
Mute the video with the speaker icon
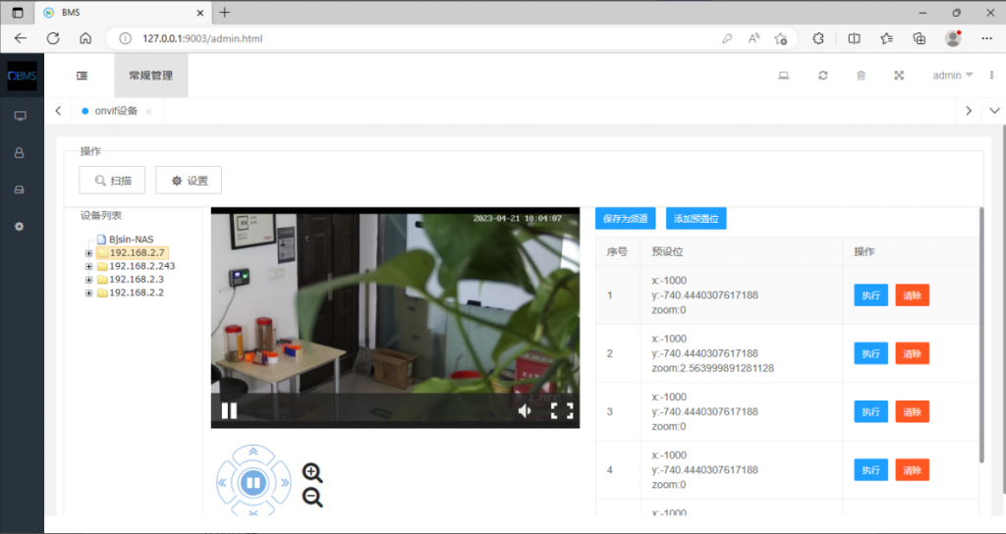coord(525,410)
